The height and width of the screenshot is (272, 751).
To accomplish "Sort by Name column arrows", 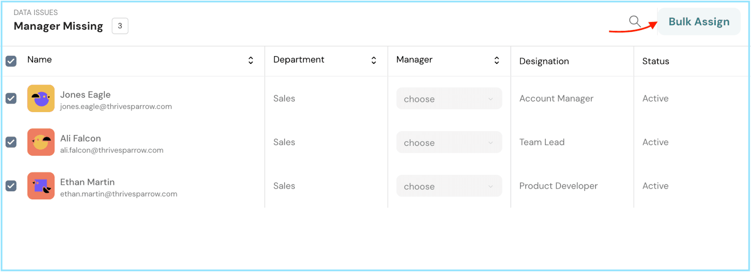I will (x=251, y=60).
